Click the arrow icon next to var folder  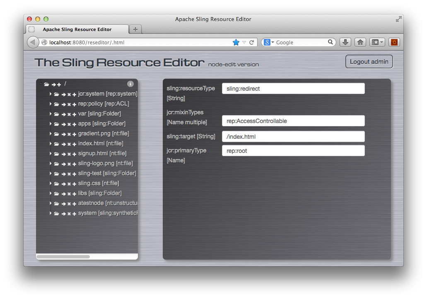pyautogui.click(x=64, y=114)
